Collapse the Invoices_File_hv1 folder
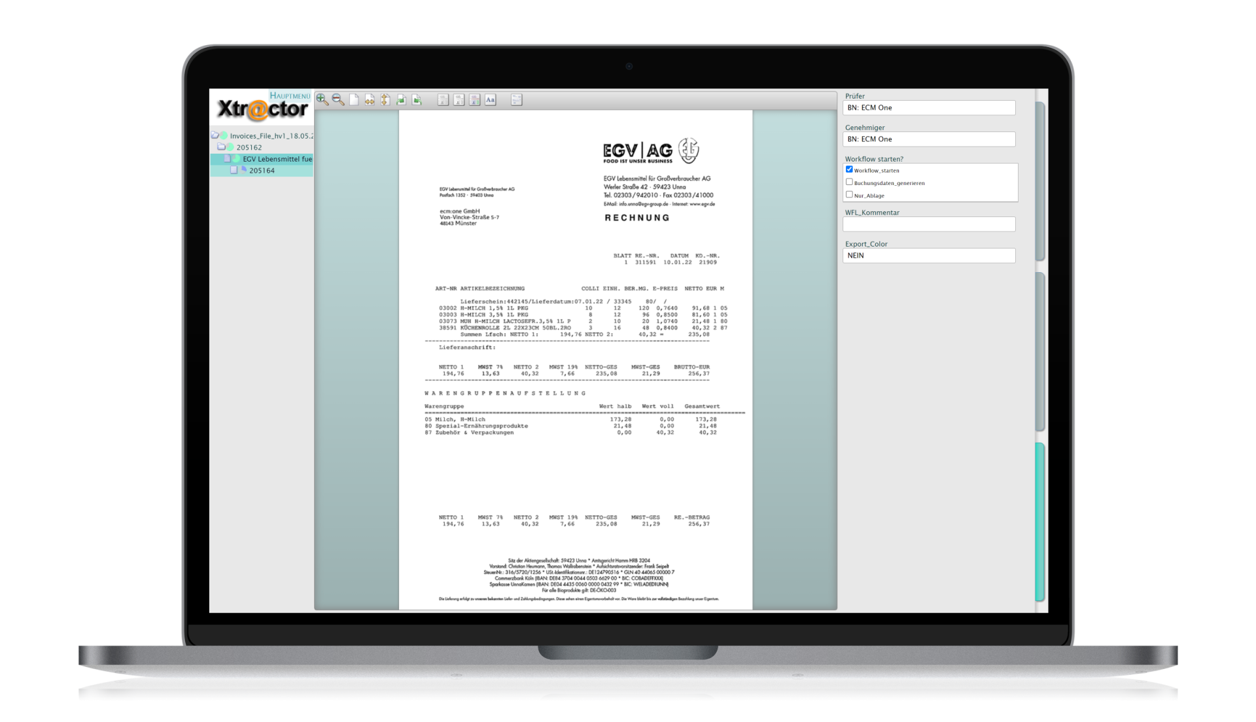1256x722 pixels. pos(215,135)
